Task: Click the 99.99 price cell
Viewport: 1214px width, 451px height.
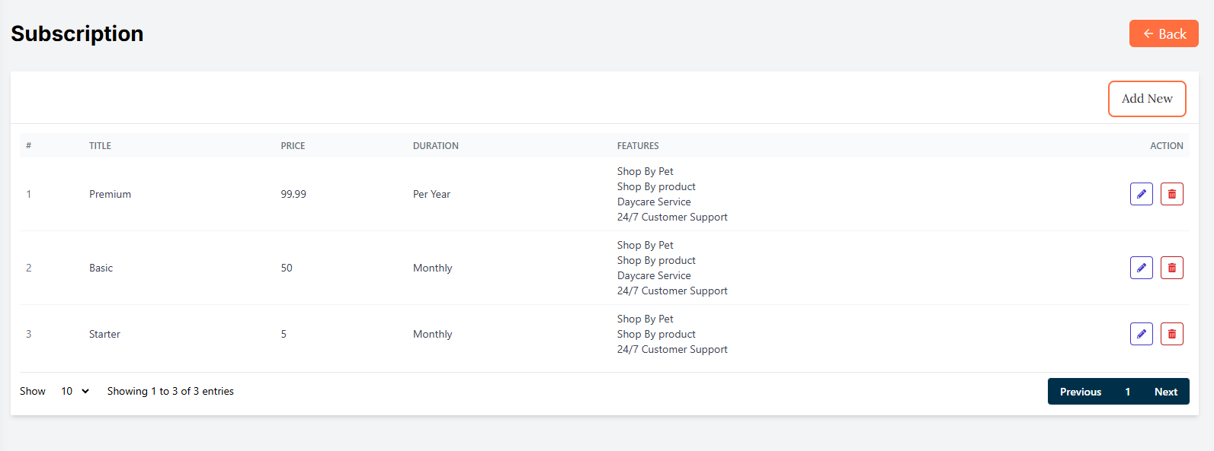Action: pyautogui.click(x=293, y=194)
